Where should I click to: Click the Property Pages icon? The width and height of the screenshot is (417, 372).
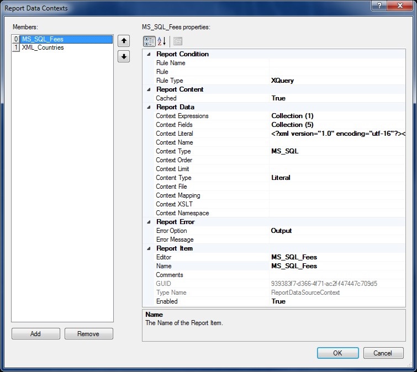(x=177, y=41)
